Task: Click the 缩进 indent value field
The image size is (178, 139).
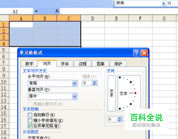Action: tap(87, 83)
